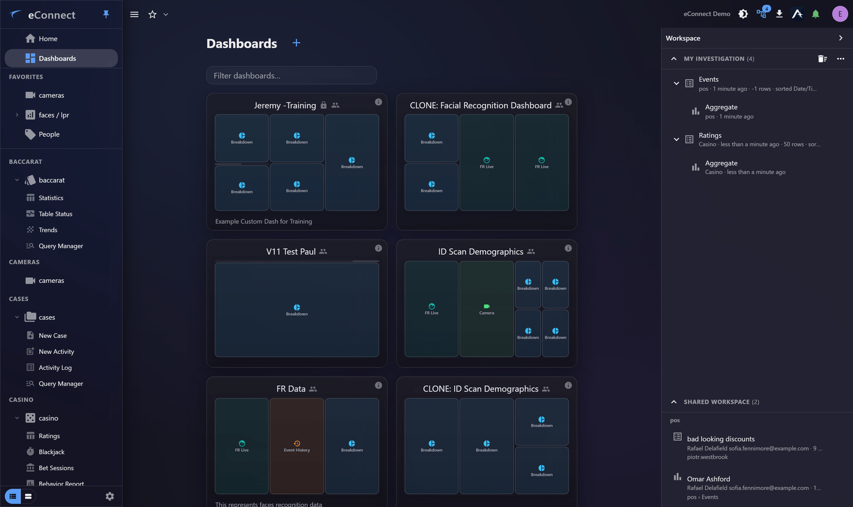Collapse the casino tree node
The image size is (853, 507).
pos(17,418)
